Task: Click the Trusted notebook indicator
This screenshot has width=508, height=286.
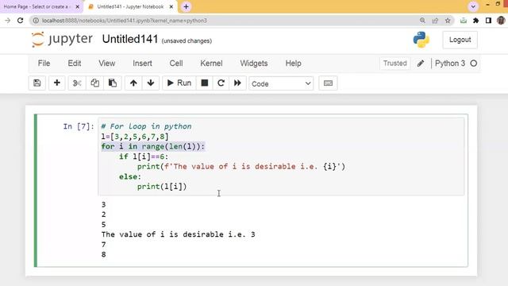Action: (x=394, y=64)
